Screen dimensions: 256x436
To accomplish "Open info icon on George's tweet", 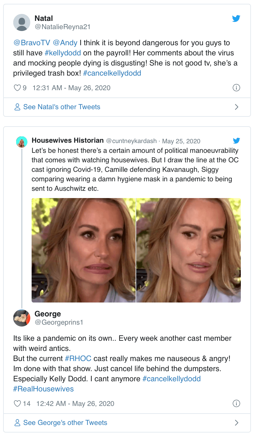I will [x=236, y=403].
